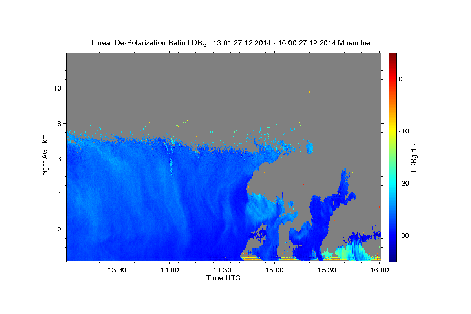Click the colorbar label '0'
This screenshot has height=314, width=471.
pyautogui.click(x=400, y=79)
